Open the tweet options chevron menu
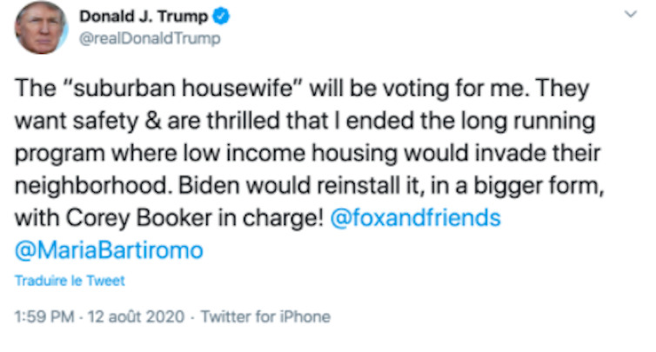 tap(631, 15)
